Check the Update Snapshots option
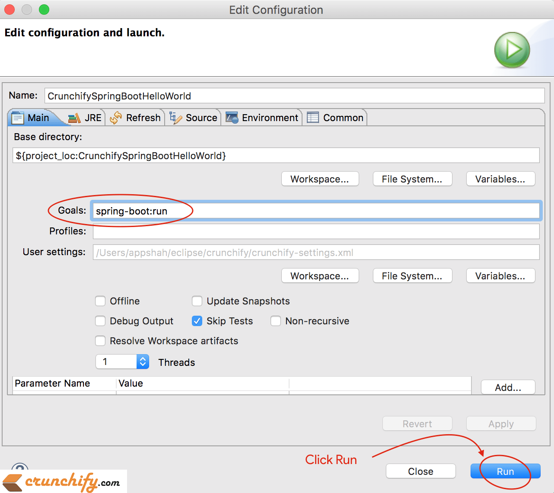 [197, 301]
